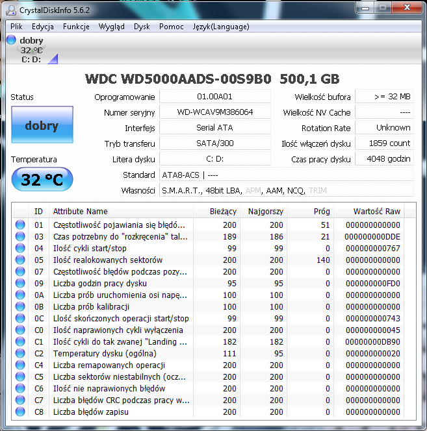Click status orb for attribute 05

coord(20,260)
